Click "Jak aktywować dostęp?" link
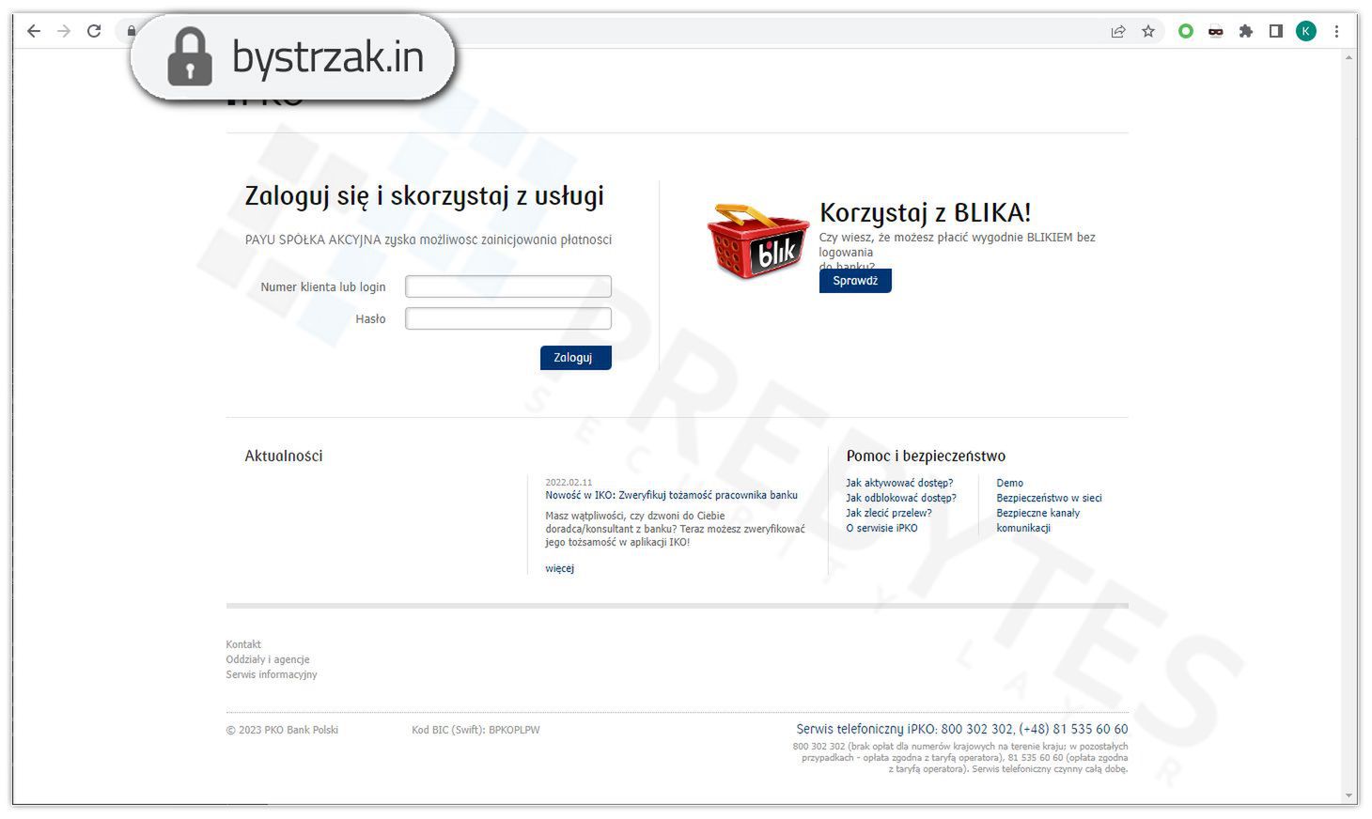The height and width of the screenshot is (819, 1372). tap(899, 482)
